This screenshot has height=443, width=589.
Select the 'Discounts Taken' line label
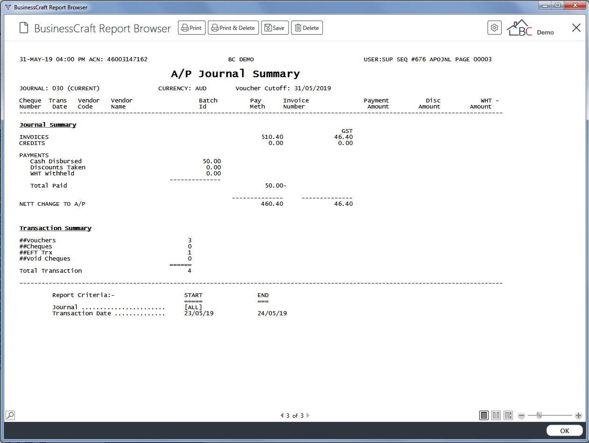point(57,167)
